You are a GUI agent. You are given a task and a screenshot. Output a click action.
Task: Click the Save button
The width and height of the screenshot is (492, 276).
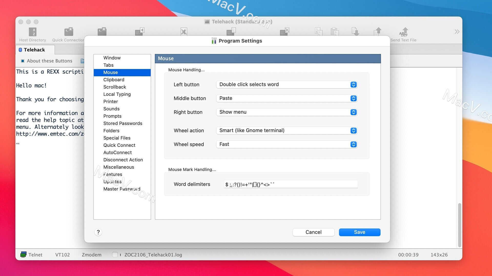point(360,232)
